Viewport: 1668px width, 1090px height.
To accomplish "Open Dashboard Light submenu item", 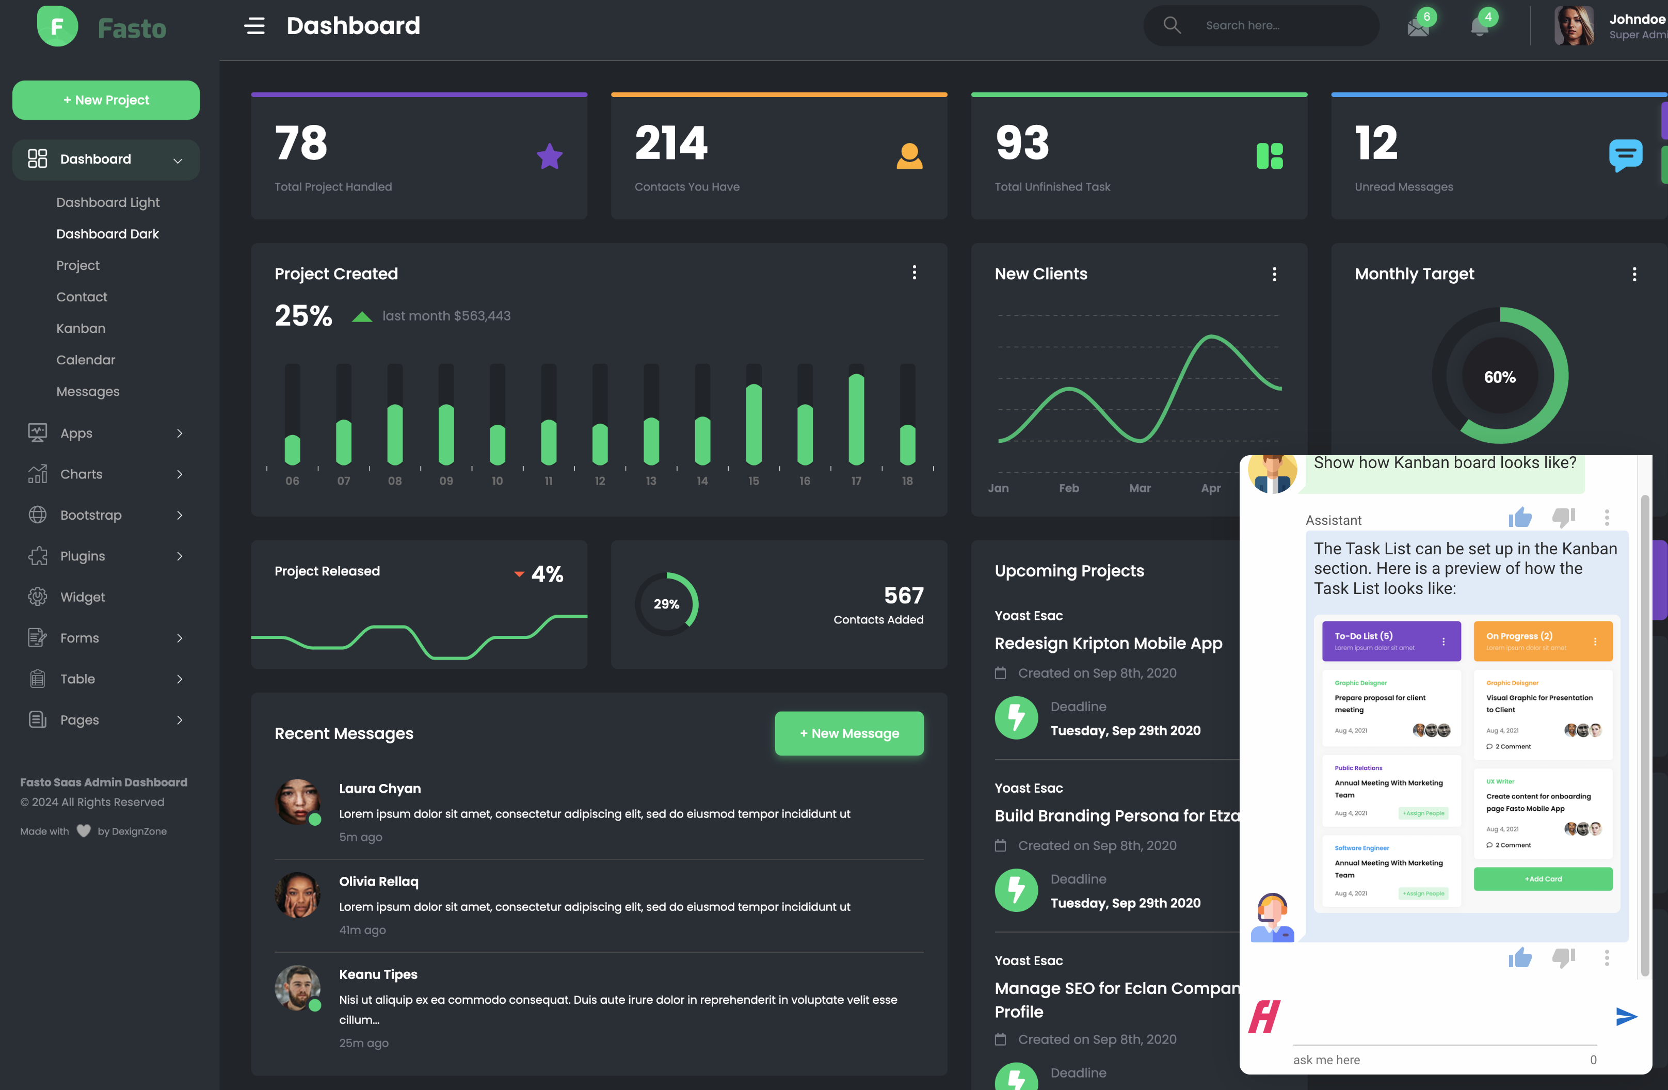I will [x=108, y=202].
